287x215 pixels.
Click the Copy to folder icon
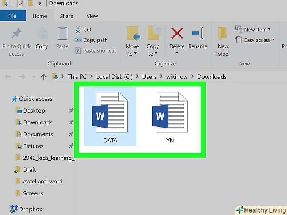point(154,33)
